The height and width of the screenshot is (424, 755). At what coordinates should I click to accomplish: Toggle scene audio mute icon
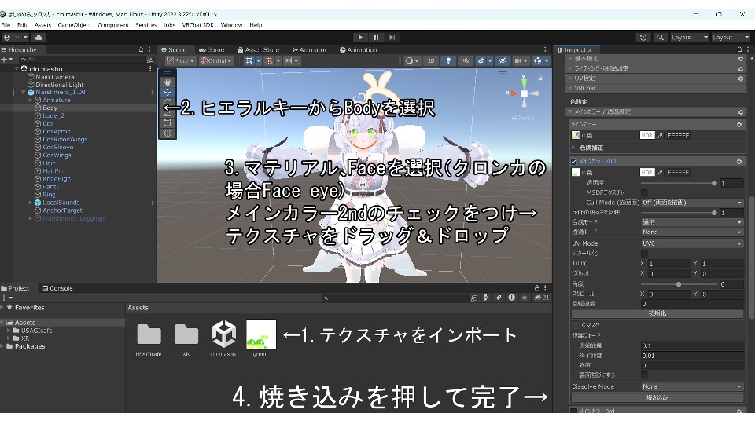(466, 61)
